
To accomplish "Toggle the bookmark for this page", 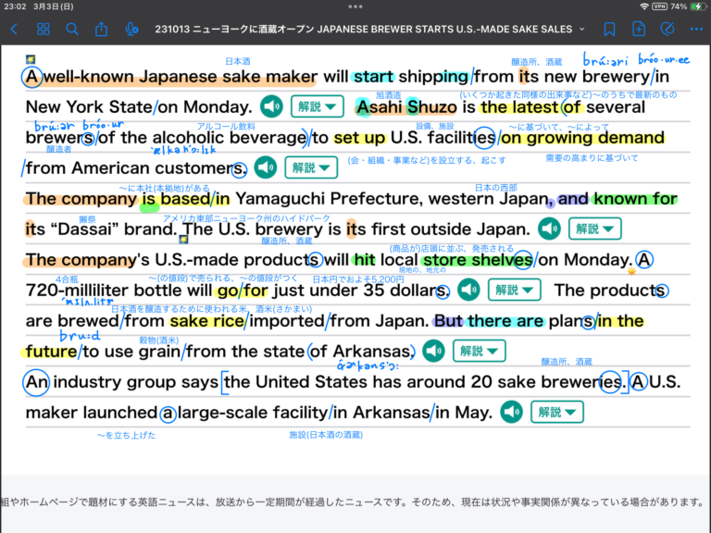I will [x=609, y=29].
